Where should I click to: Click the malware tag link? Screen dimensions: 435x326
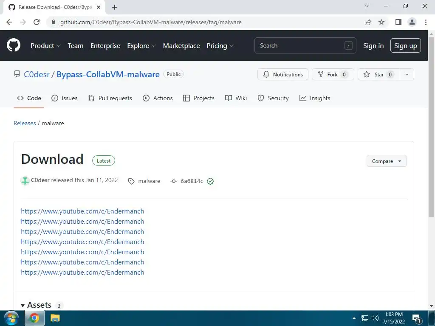click(144, 181)
